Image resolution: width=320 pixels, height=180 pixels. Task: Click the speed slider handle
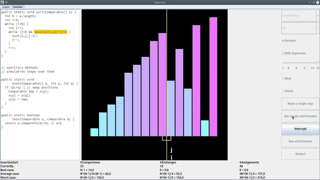[317, 63]
